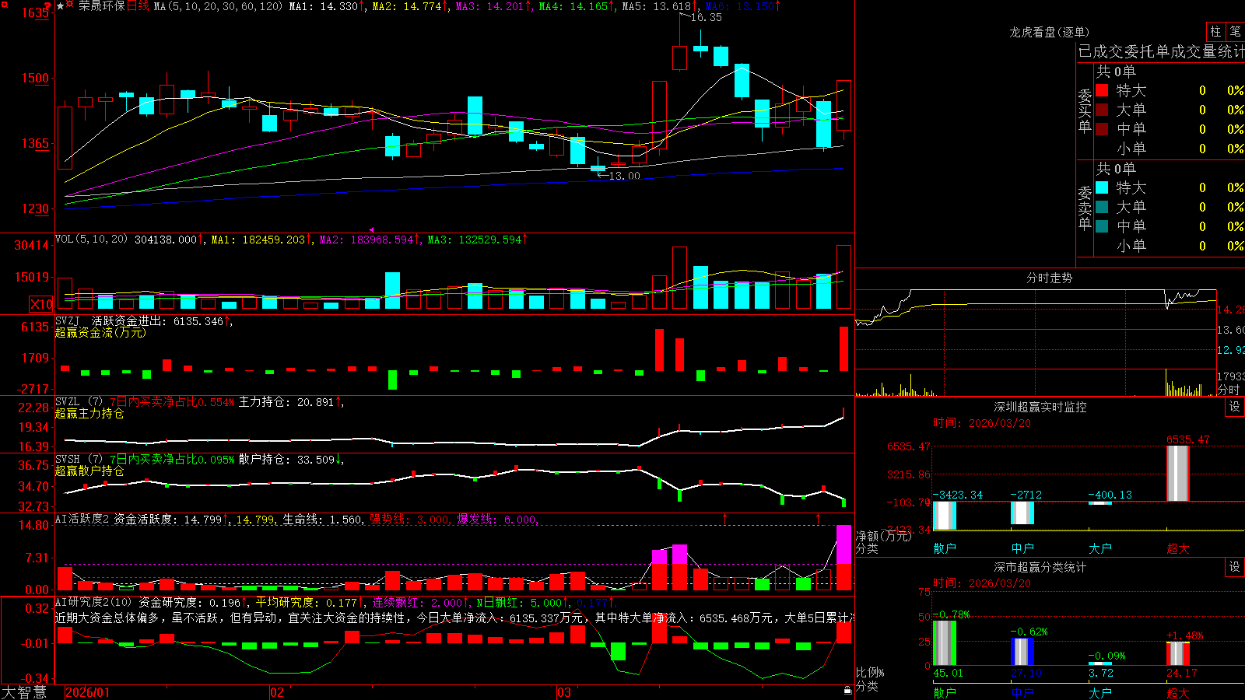Click the 深圳超赢实时监控 panel title

pos(1040,407)
